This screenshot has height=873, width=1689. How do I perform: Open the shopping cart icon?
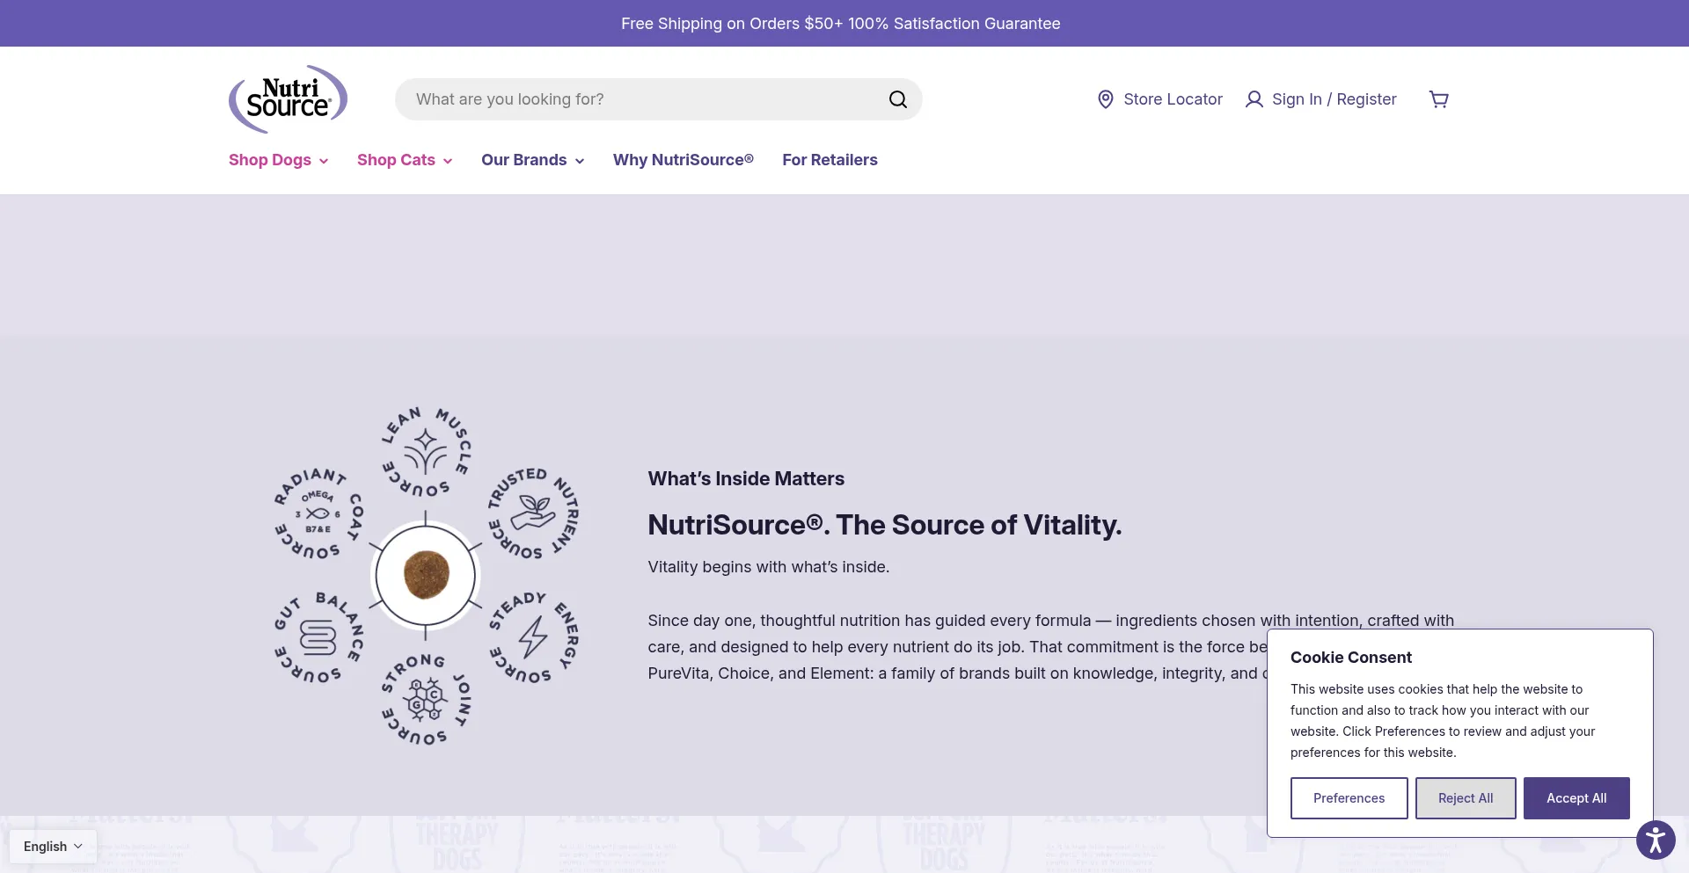coord(1439,99)
